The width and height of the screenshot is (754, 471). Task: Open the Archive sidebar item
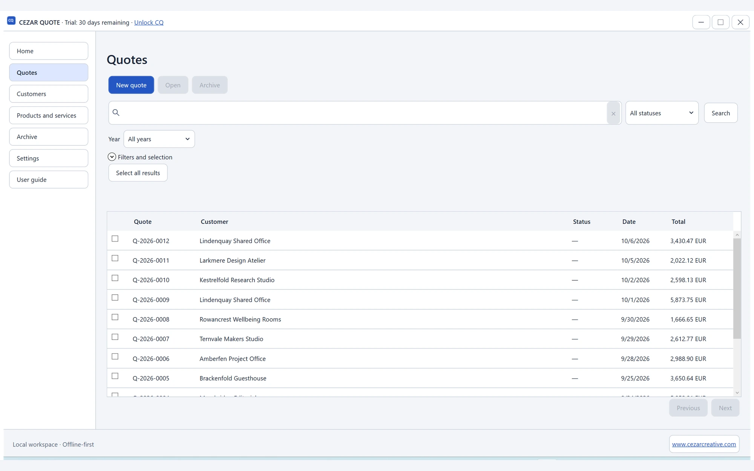coord(49,137)
